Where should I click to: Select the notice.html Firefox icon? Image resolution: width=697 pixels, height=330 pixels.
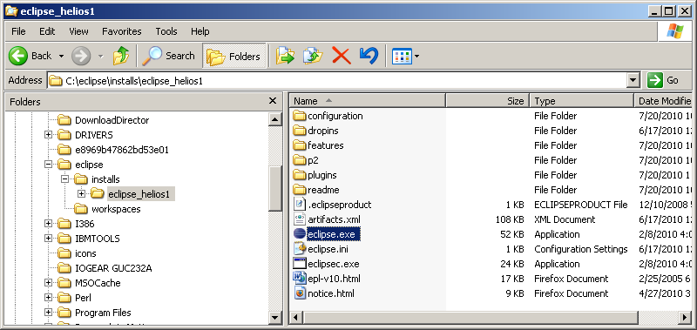[x=300, y=293]
